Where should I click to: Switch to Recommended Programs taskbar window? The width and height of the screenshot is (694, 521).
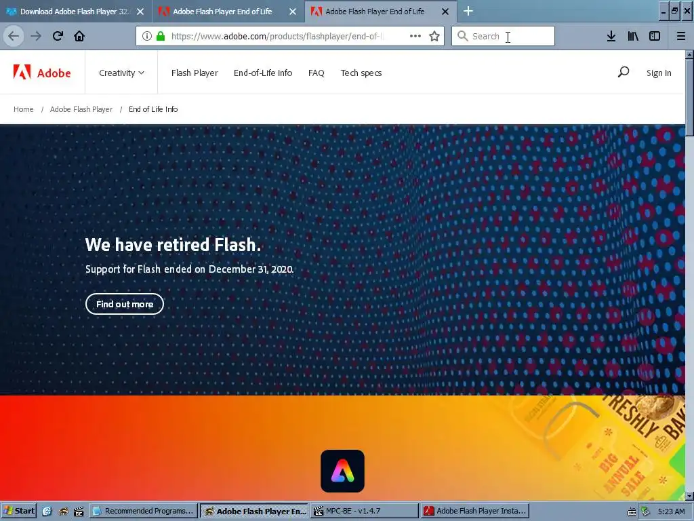pos(143,512)
